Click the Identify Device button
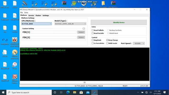Image resolution: width=169 pixels, height=95 pixels. click(119, 22)
